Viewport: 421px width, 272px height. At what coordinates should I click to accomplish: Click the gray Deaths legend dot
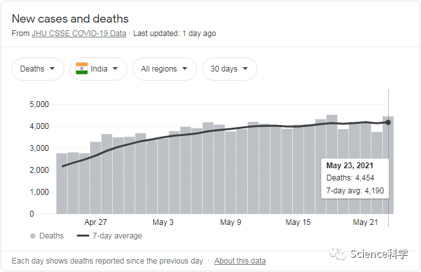(x=33, y=236)
